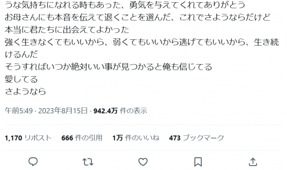Viewport: 287px width, 170px height.
Task: Click the repost arrows icon
Action: point(88,162)
